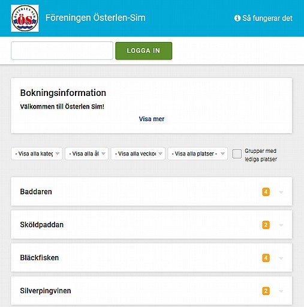The width and height of the screenshot is (304, 307).
Task: Click the Föreningen Österlen-Sim header title
Action: click(95, 18)
